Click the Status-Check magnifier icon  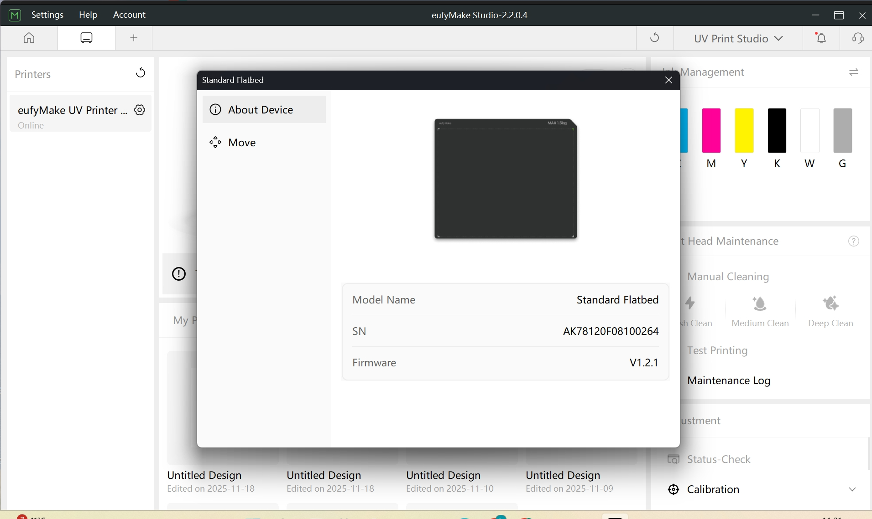[x=673, y=459]
